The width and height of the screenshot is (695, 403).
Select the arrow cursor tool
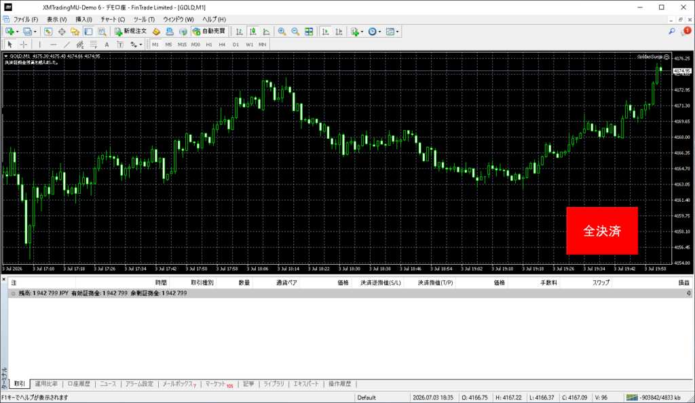coord(10,44)
